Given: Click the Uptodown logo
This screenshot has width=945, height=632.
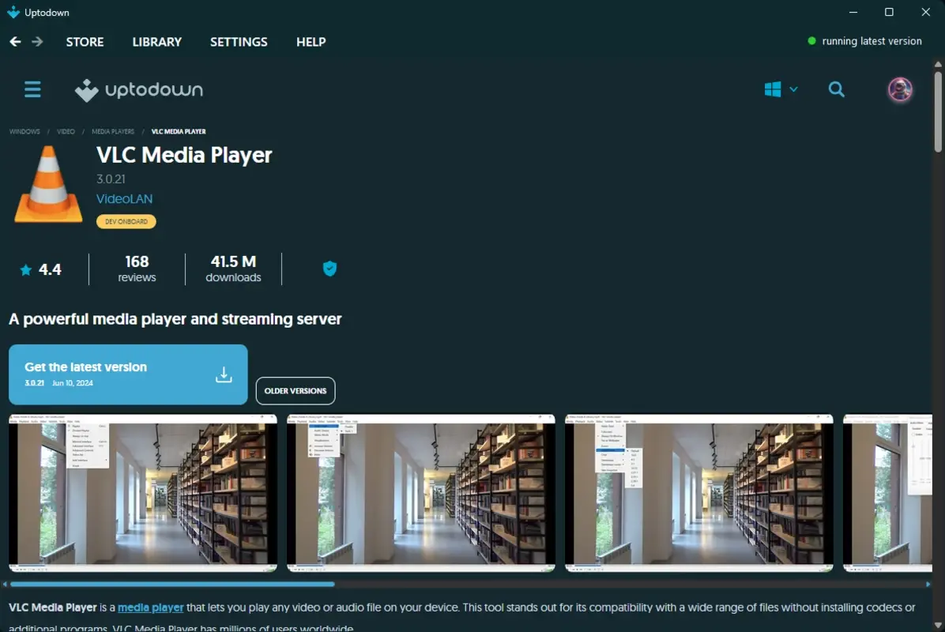Looking at the screenshot, I should 138,89.
